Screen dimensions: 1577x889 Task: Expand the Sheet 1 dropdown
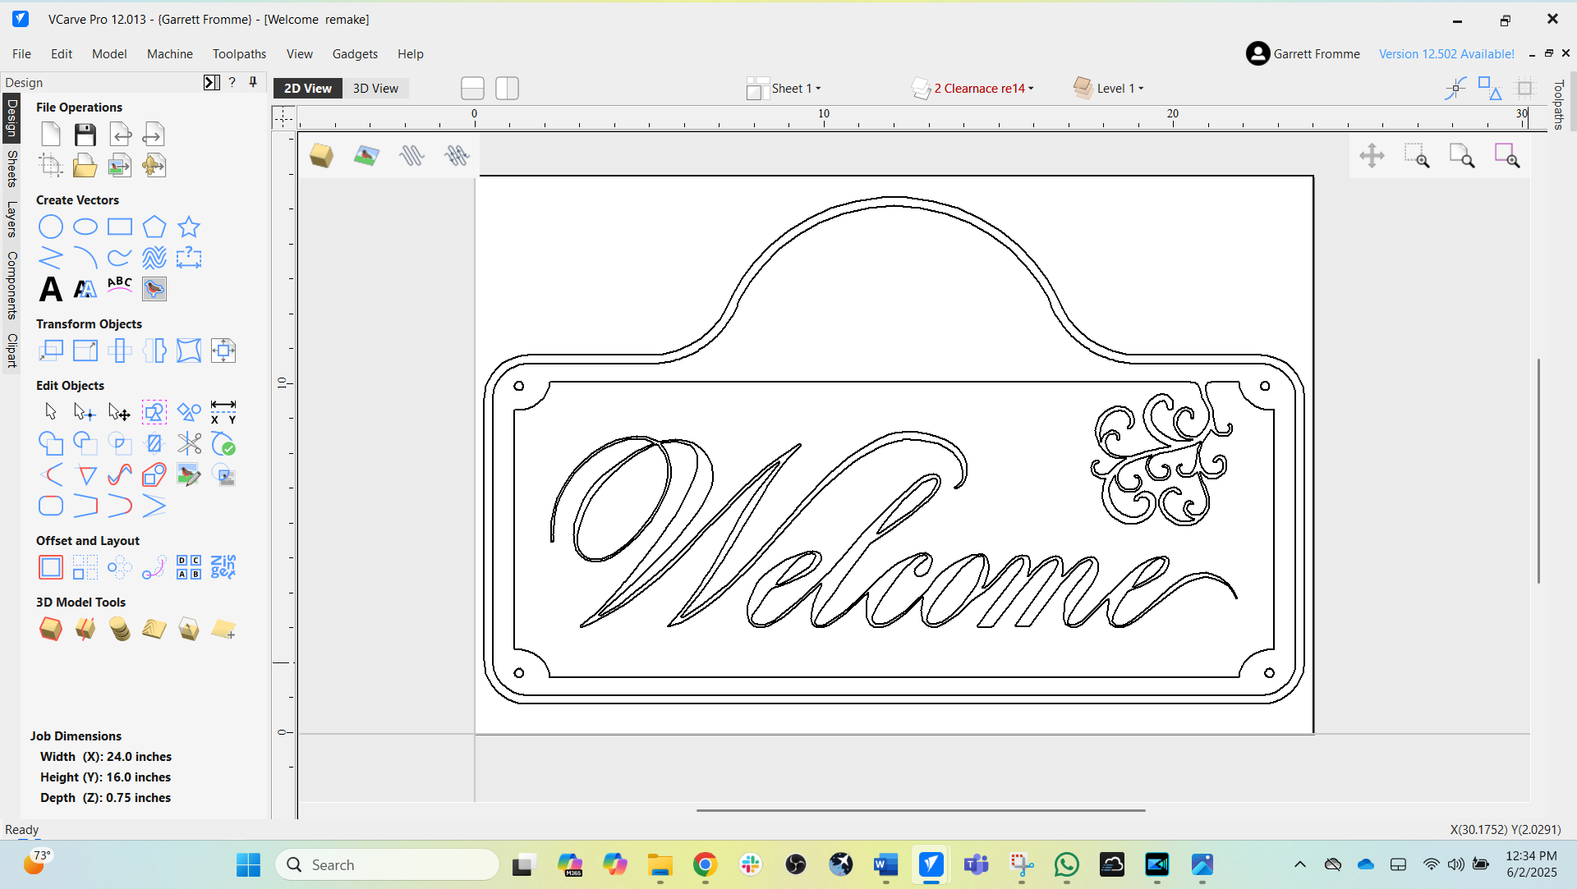tap(795, 89)
